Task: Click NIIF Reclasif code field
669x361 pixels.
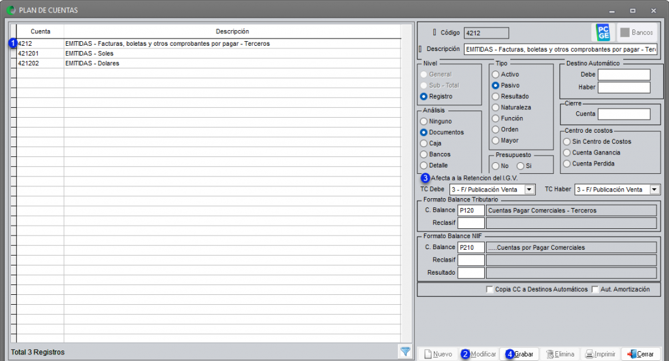Action: click(470, 260)
